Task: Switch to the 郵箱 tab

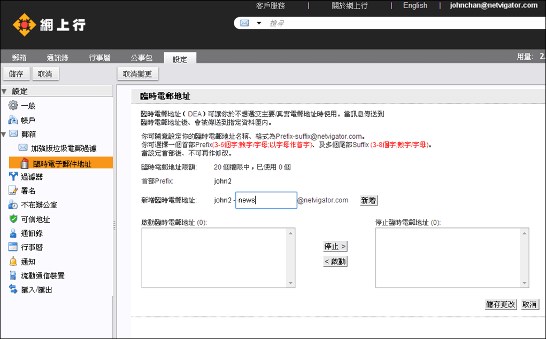Action: click(19, 58)
